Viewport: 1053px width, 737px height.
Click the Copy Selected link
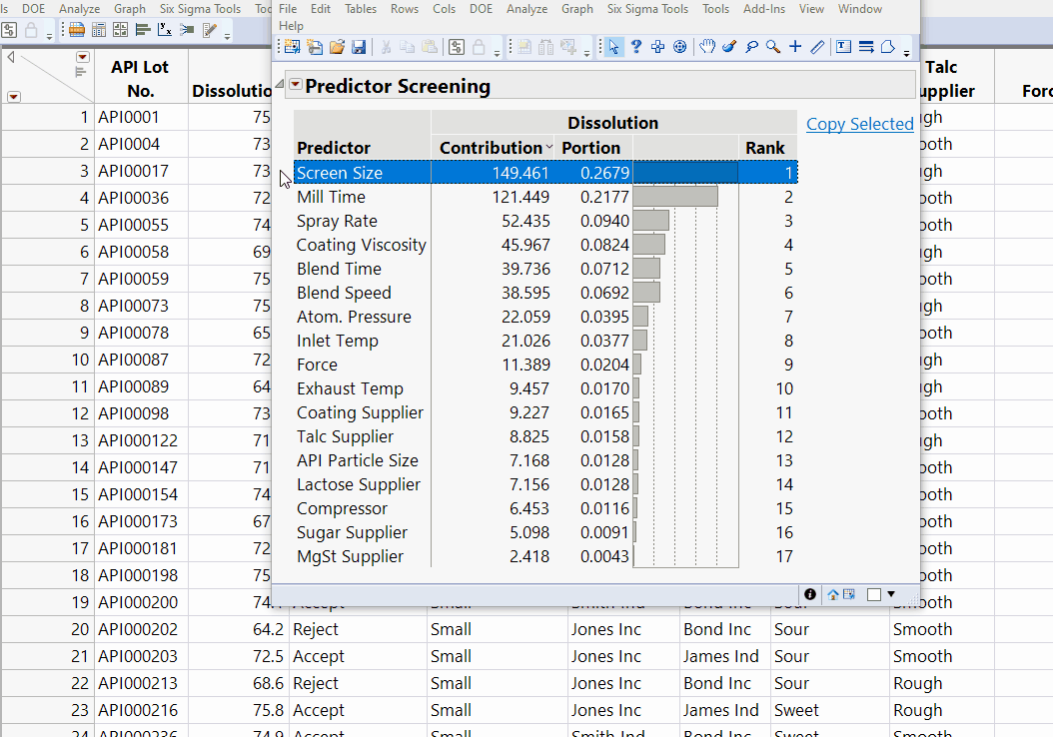point(859,124)
